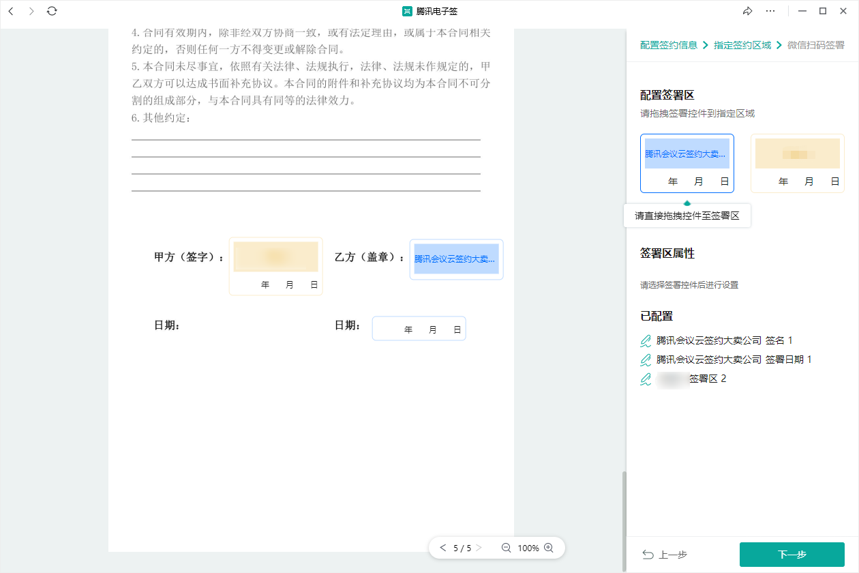
Task: Open sharing via the top-right share icon
Action: click(x=747, y=11)
